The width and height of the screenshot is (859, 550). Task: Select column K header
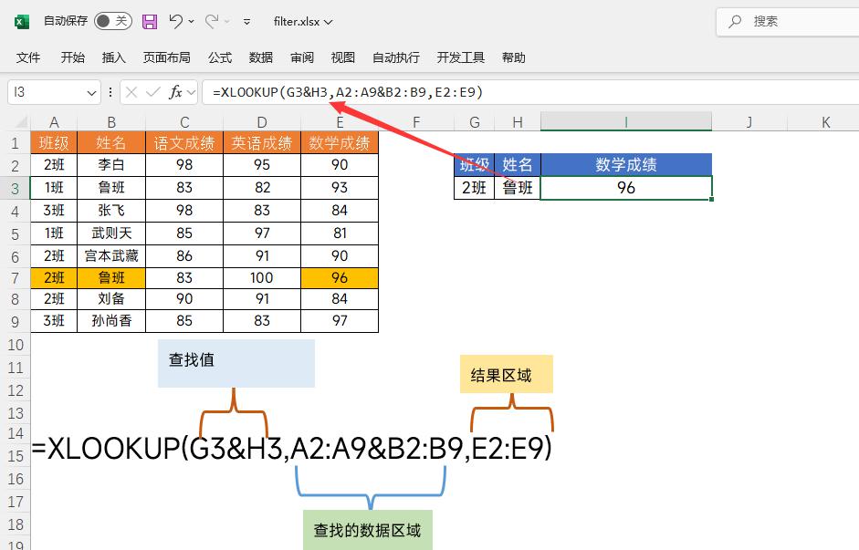click(825, 122)
